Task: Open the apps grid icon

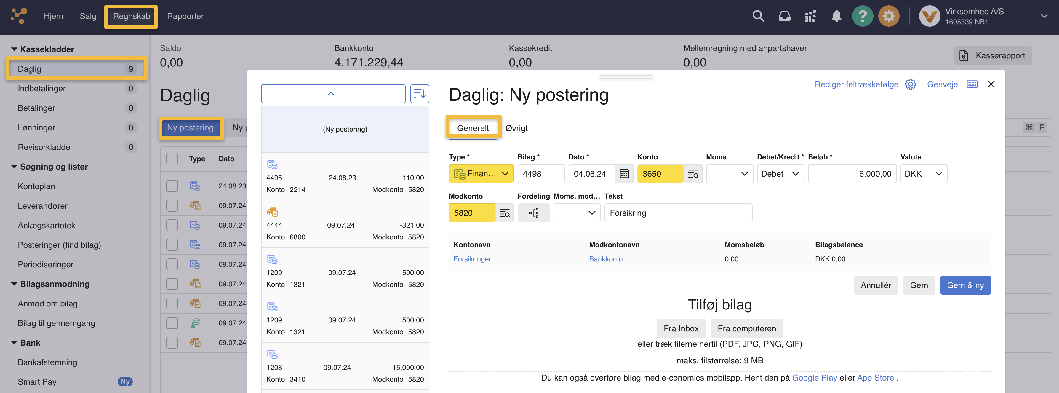Action: (810, 16)
